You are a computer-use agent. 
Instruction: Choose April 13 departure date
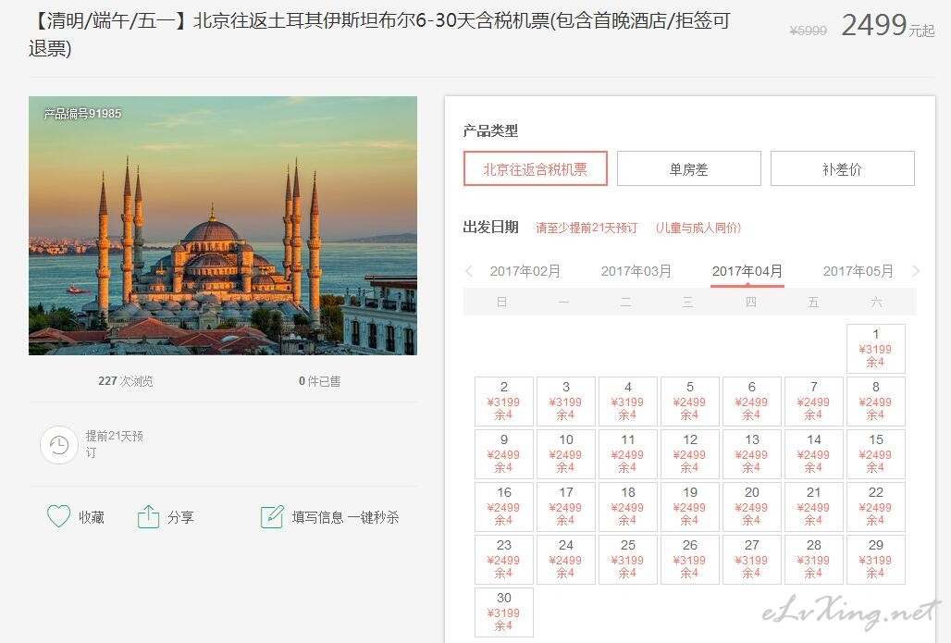click(751, 453)
